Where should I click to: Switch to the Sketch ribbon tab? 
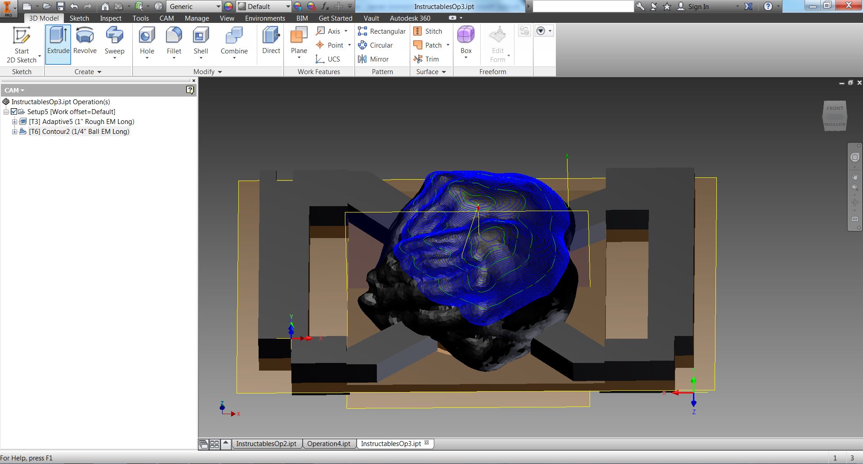pos(79,18)
